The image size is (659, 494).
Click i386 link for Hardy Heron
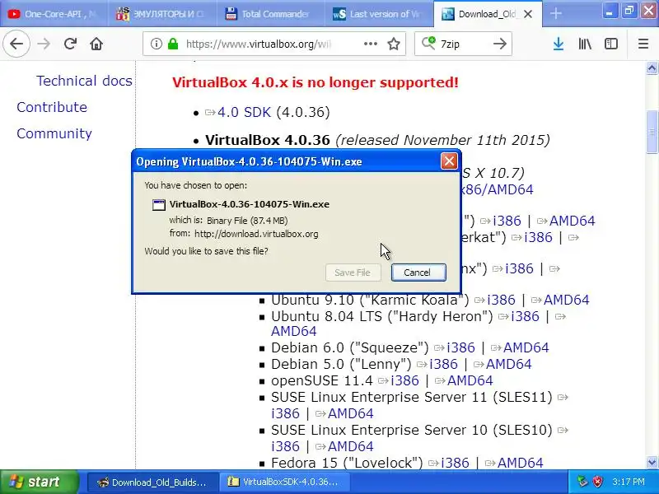click(525, 316)
